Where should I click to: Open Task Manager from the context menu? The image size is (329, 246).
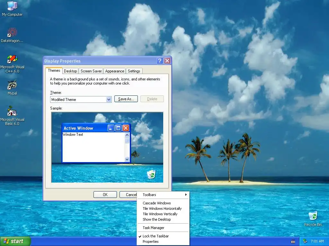coord(163,228)
